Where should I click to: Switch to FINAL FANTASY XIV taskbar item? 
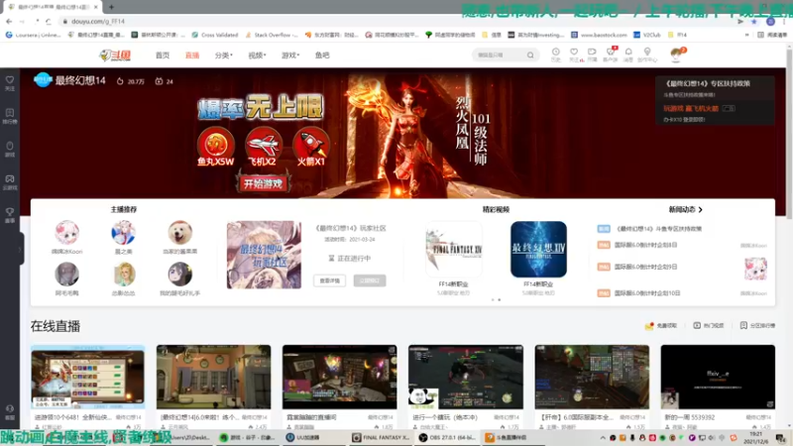click(382, 438)
